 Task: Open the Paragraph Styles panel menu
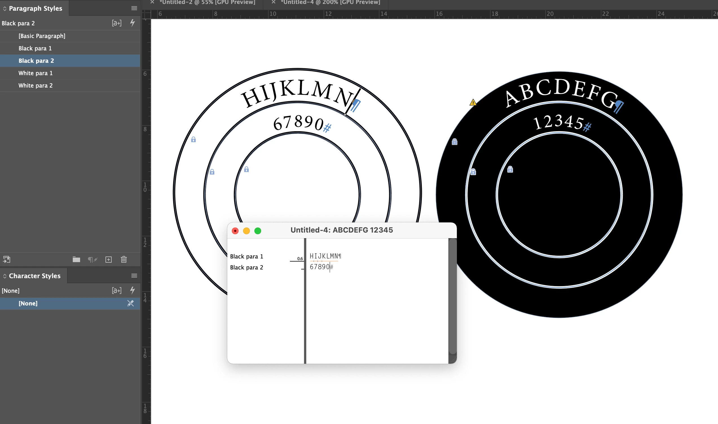pyautogui.click(x=134, y=8)
